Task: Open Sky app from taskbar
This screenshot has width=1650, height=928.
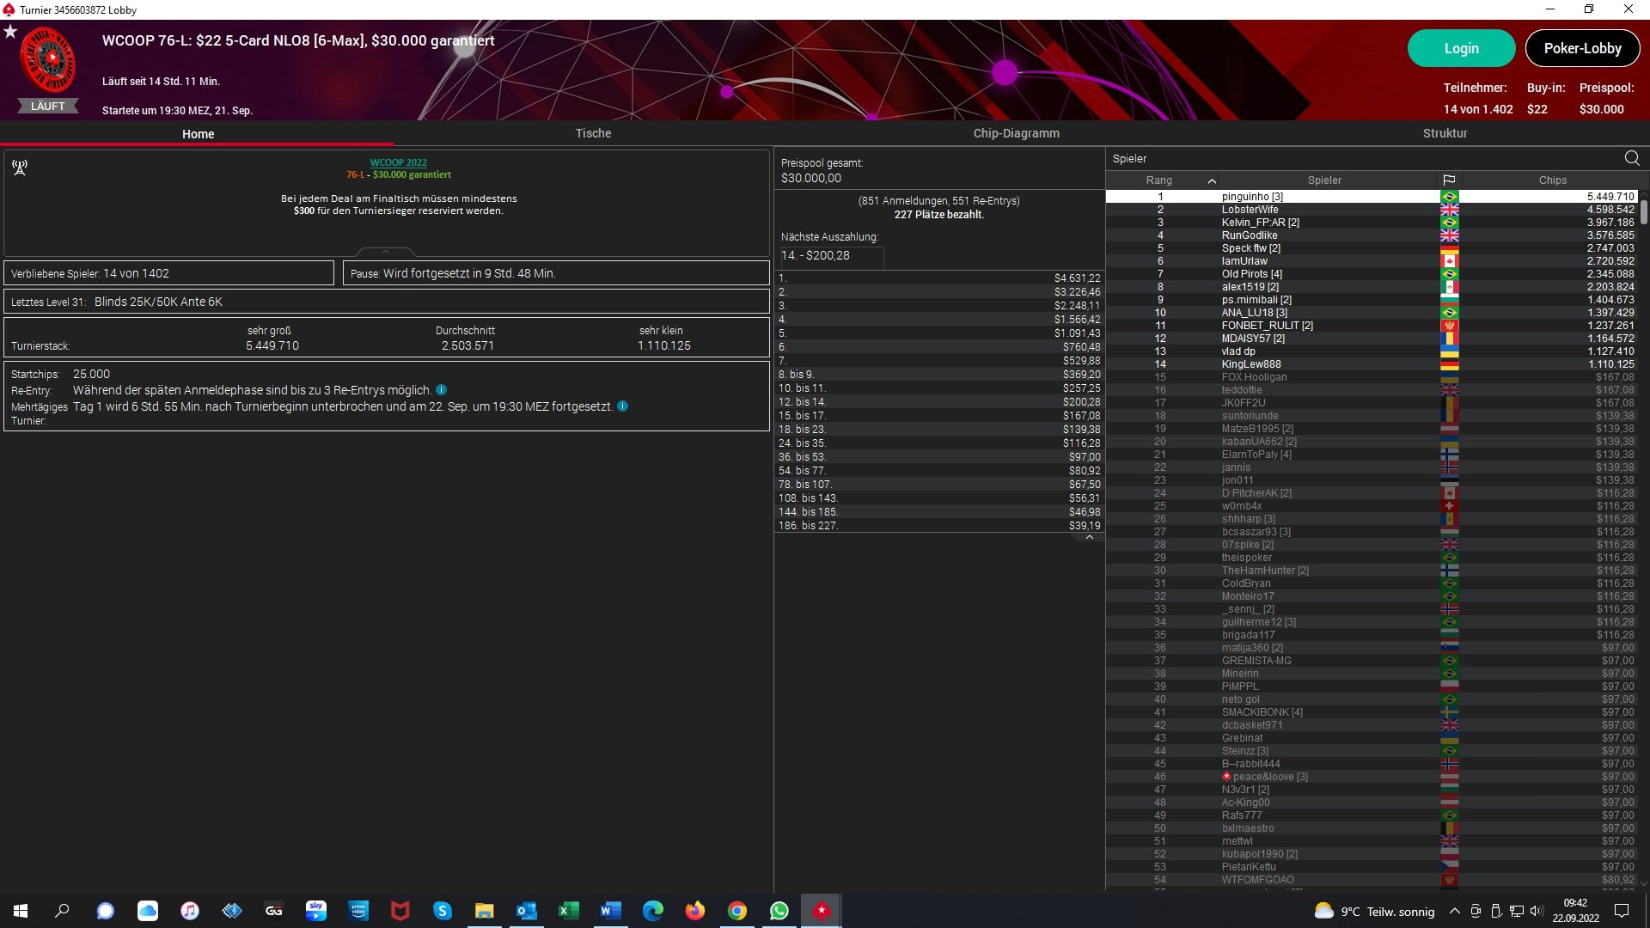Action: 316,911
